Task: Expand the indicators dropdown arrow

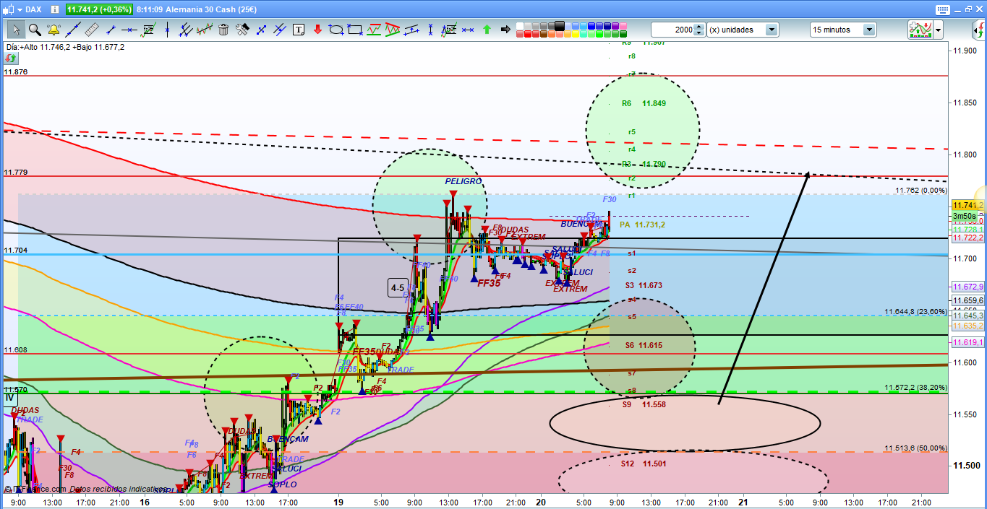Action: click(x=939, y=30)
